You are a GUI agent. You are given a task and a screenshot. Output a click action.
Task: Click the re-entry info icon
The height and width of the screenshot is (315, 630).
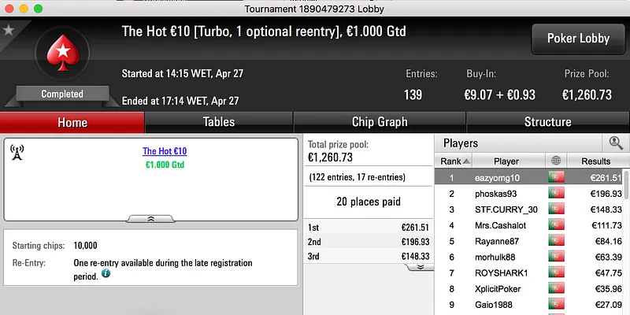(106, 274)
